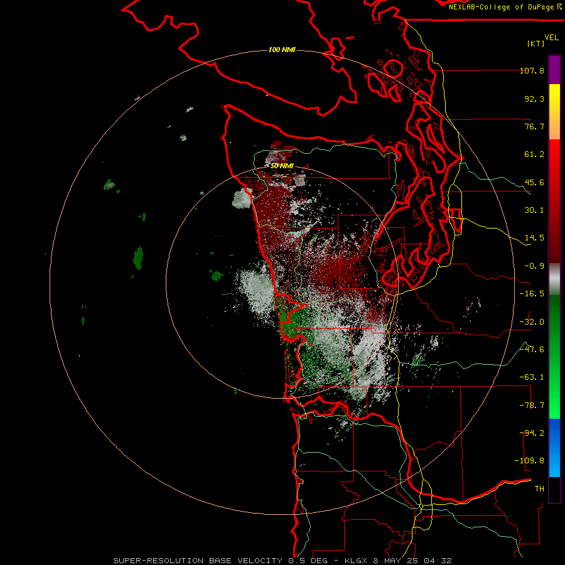565x565 pixels.
Task: Click the VEL legend title
Action: click(x=552, y=38)
